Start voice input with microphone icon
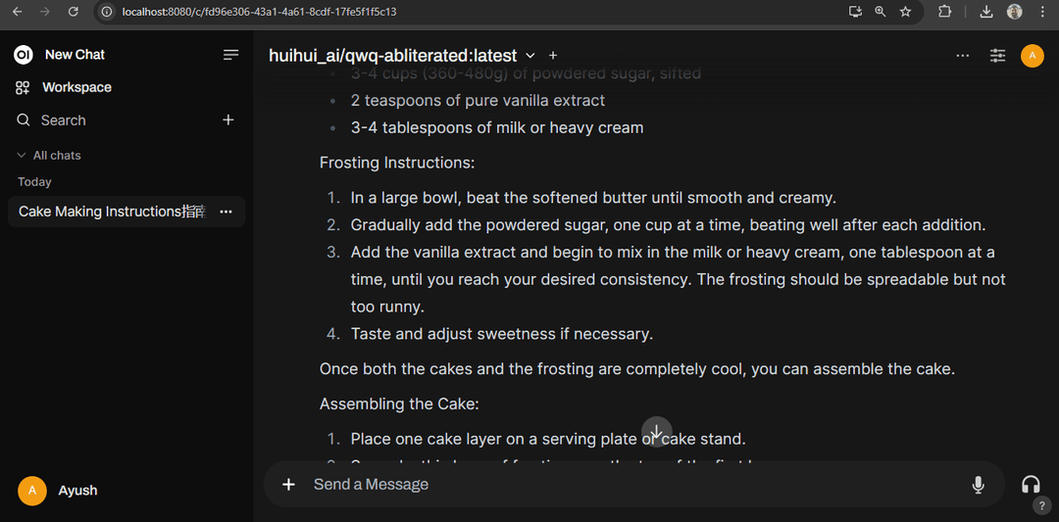1059x522 pixels. (978, 484)
